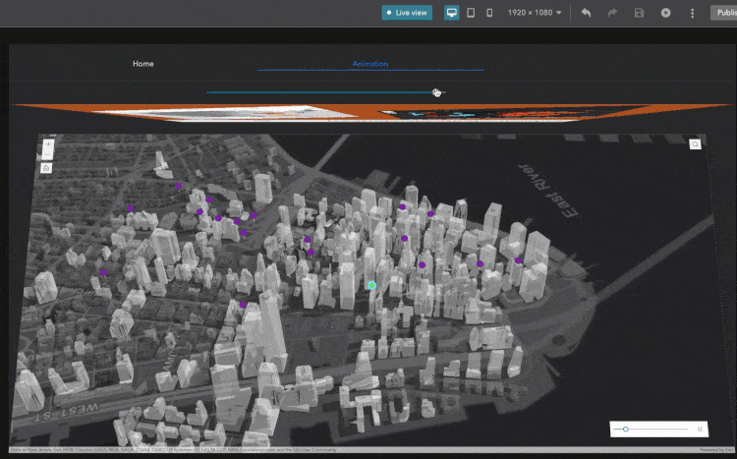Open the more options menu
This screenshot has width=737, height=459.
coord(692,13)
